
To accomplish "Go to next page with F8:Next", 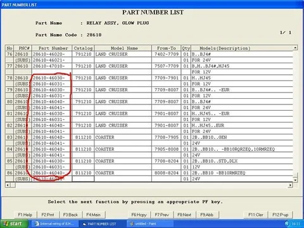I will pyautogui.click(x=184, y=215).
